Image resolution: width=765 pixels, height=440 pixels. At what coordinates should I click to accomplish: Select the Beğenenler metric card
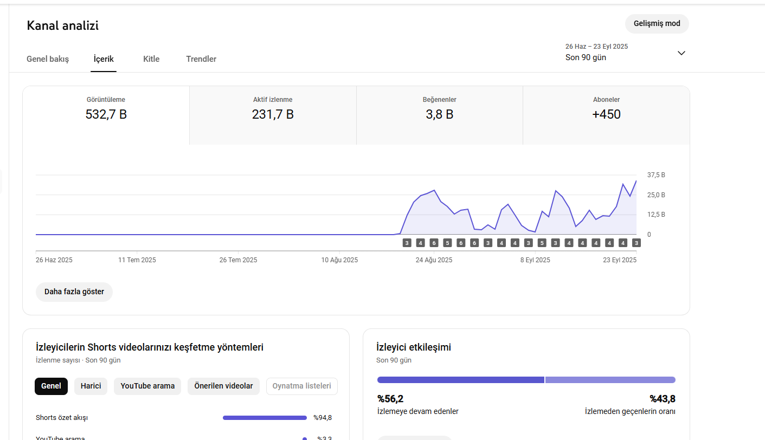(440, 115)
